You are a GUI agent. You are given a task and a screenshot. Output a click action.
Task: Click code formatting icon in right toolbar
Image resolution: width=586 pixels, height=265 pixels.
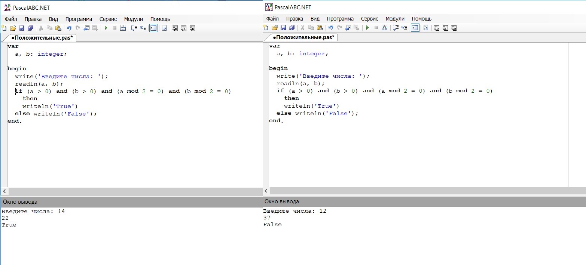coord(426,28)
